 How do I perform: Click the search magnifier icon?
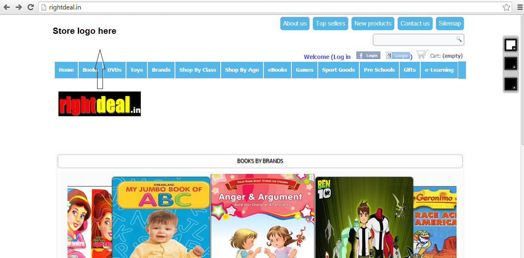coord(459,39)
